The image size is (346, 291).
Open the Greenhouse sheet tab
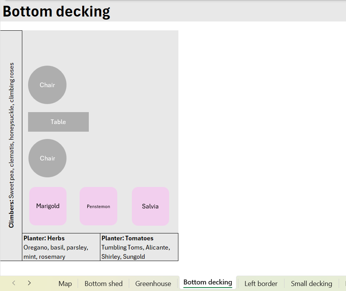pos(153,283)
